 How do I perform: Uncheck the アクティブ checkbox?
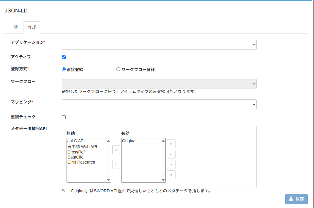(64, 57)
